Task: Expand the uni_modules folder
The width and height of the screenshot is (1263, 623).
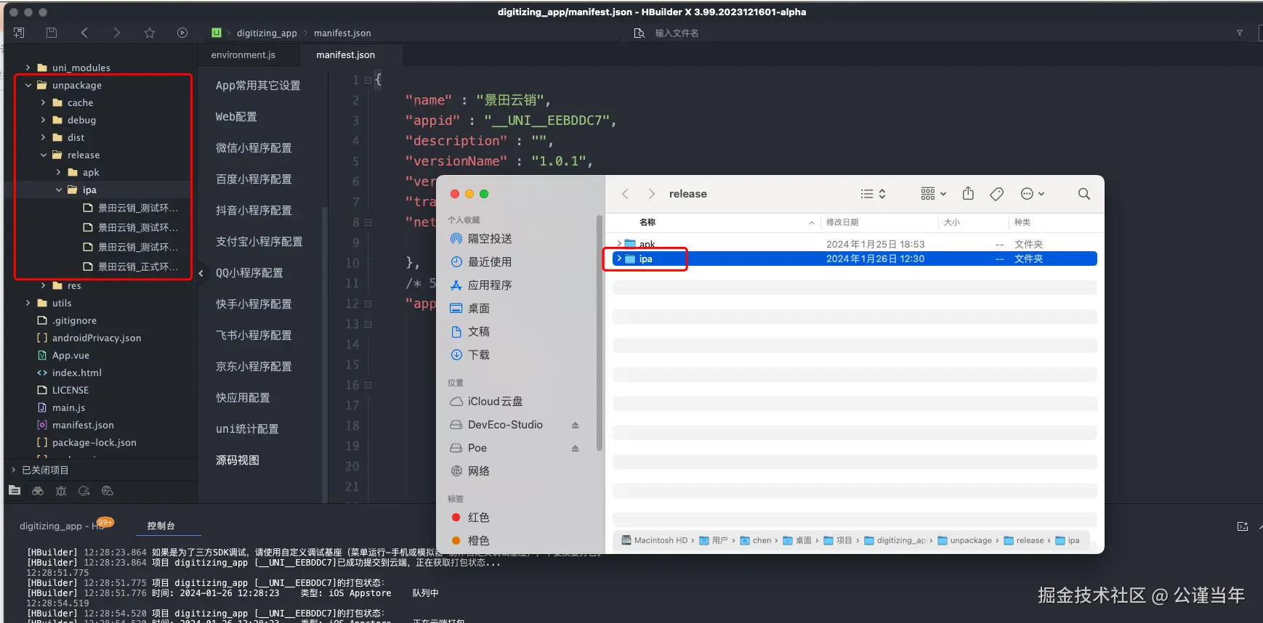Action: (28, 68)
